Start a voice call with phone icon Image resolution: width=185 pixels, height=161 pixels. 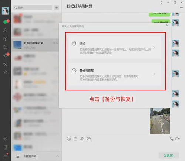point(172,139)
